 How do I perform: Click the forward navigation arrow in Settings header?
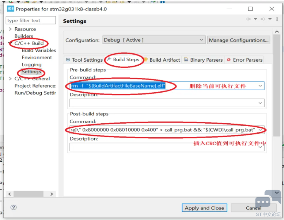tap(263, 19)
